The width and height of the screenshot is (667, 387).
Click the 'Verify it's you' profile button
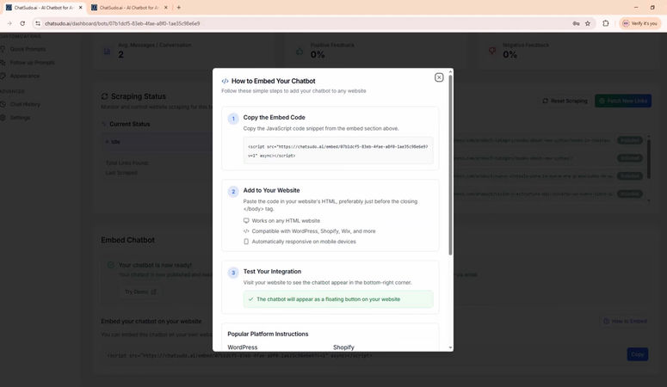coord(640,23)
